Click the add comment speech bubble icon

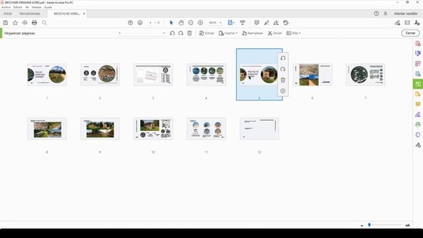tap(257, 23)
